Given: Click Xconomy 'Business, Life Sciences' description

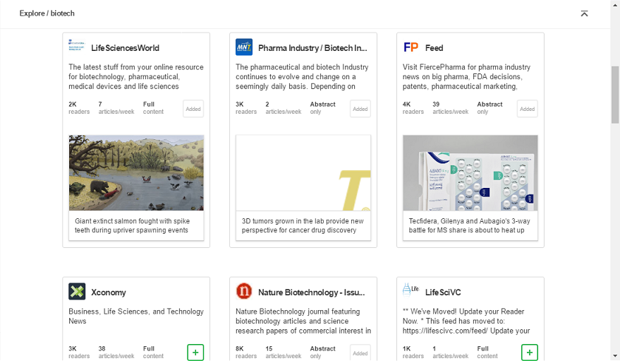Looking at the screenshot, I should pyautogui.click(x=136, y=316).
